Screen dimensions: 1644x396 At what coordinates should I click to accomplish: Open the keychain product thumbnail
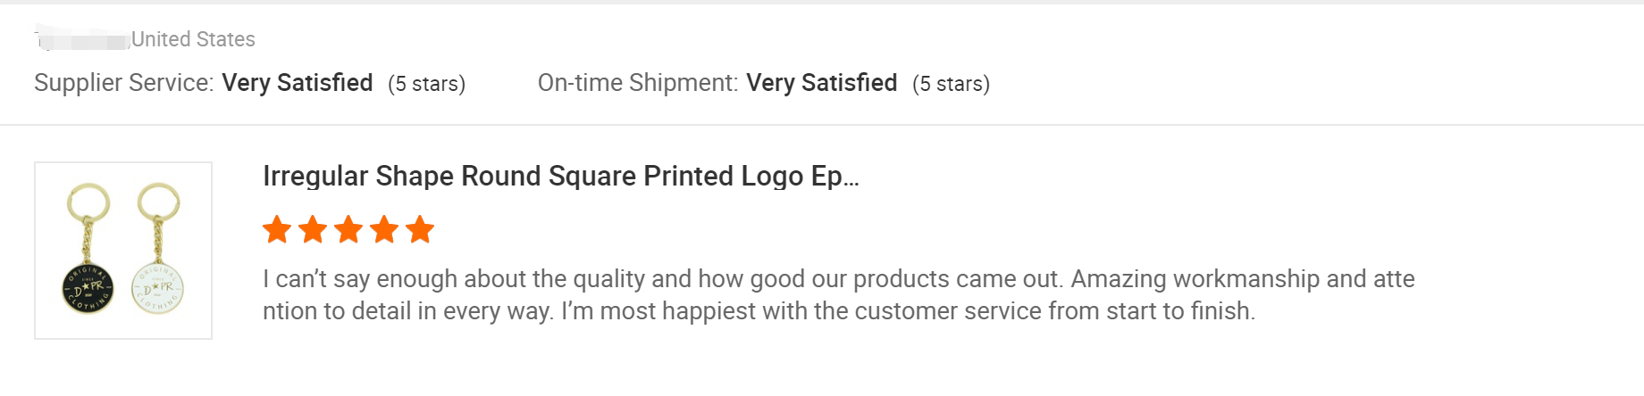click(123, 251)
